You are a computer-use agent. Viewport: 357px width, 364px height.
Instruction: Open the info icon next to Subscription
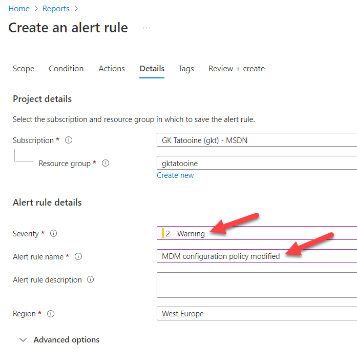[x=69, y=140]
